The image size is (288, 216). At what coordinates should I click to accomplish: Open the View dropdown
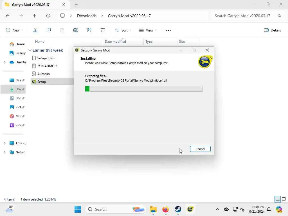click(148, 30)
